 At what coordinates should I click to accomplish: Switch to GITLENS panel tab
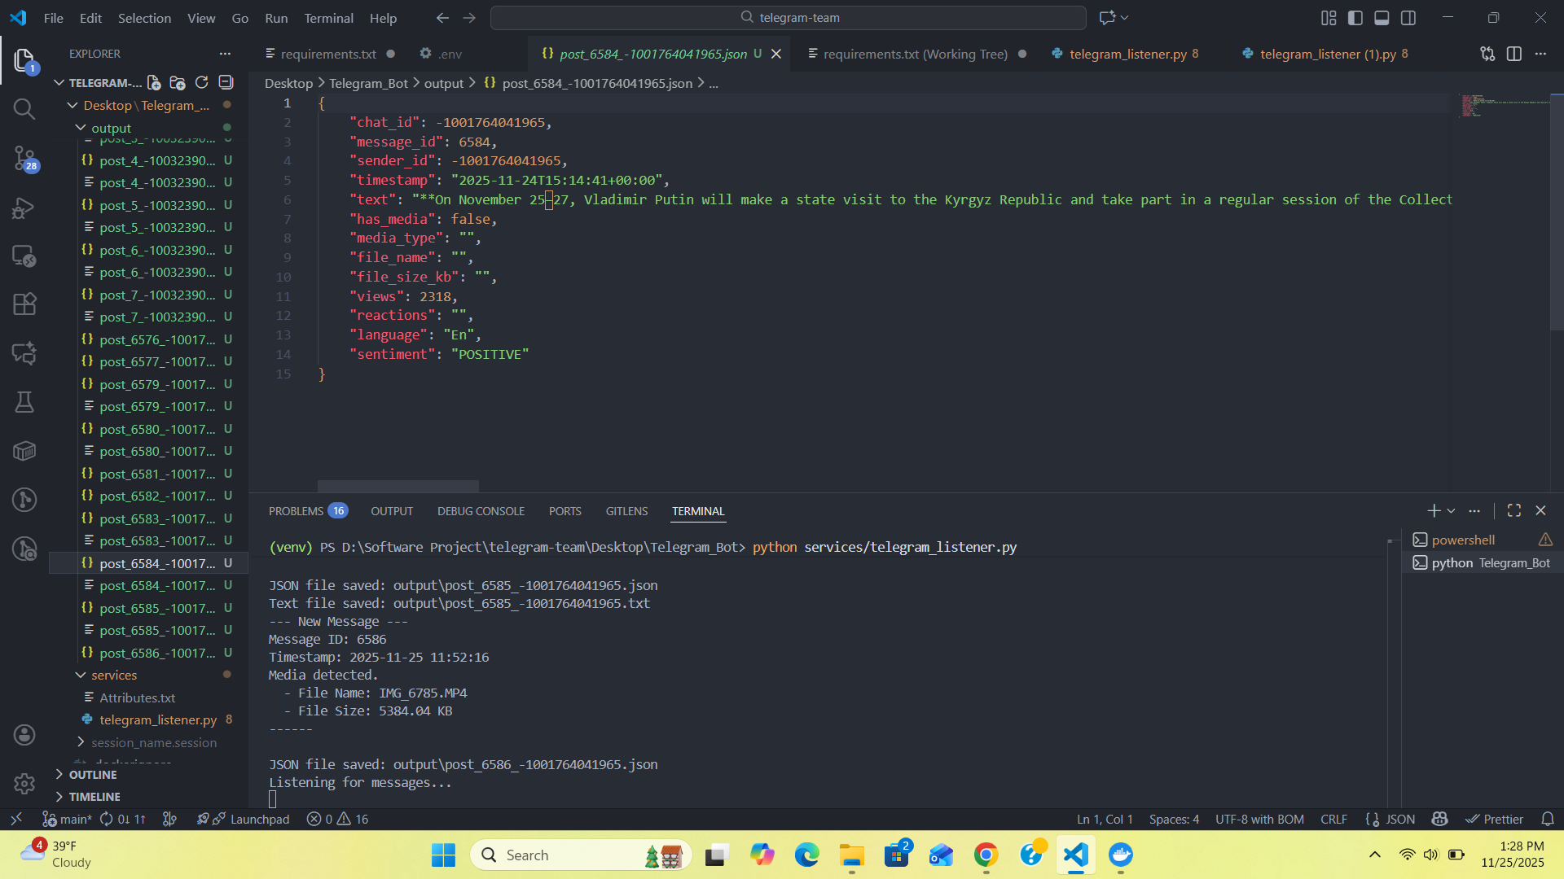(626, 511)
